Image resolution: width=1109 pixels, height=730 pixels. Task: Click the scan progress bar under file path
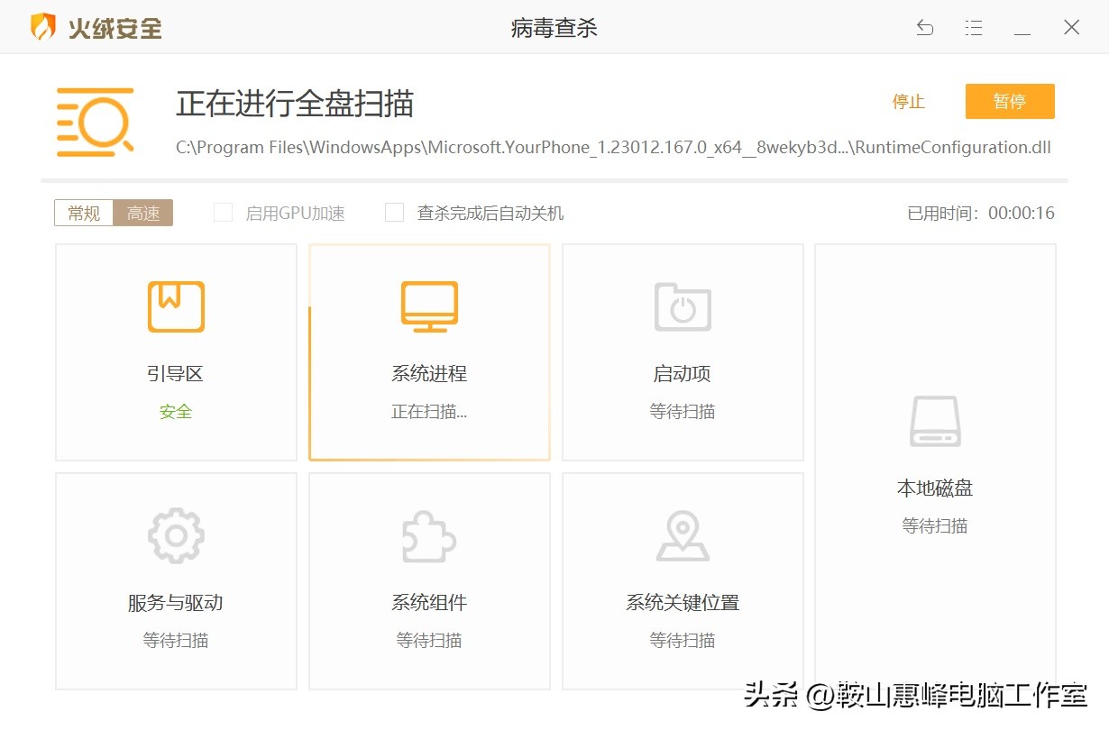click(554, 180)
